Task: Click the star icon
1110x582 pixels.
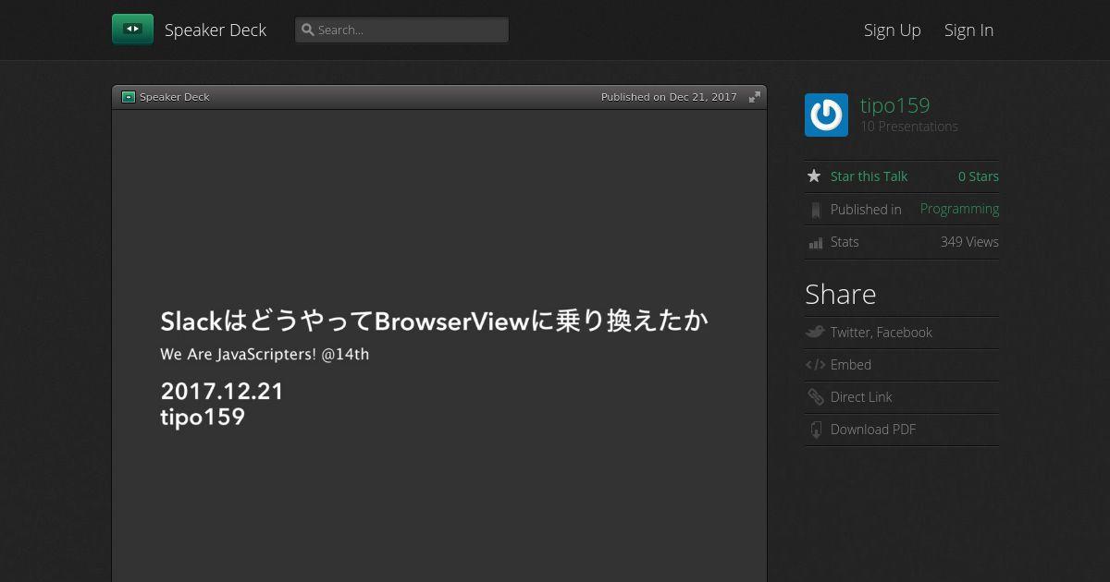Action: click(x=814, y=176)
